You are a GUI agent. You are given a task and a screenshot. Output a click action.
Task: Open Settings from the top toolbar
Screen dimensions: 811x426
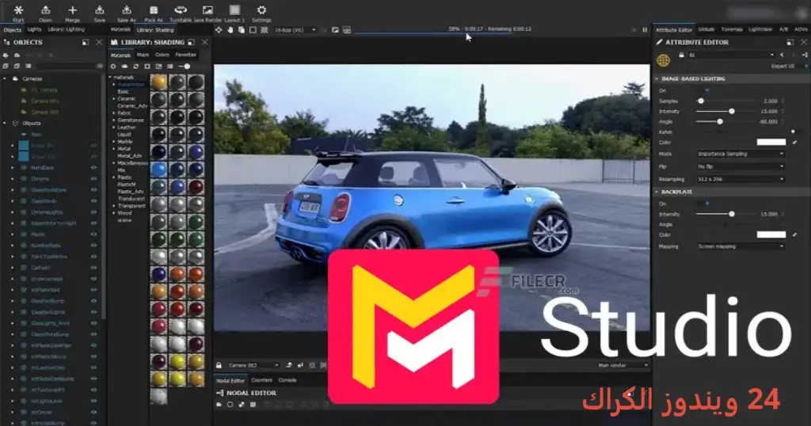pos(261,10)
